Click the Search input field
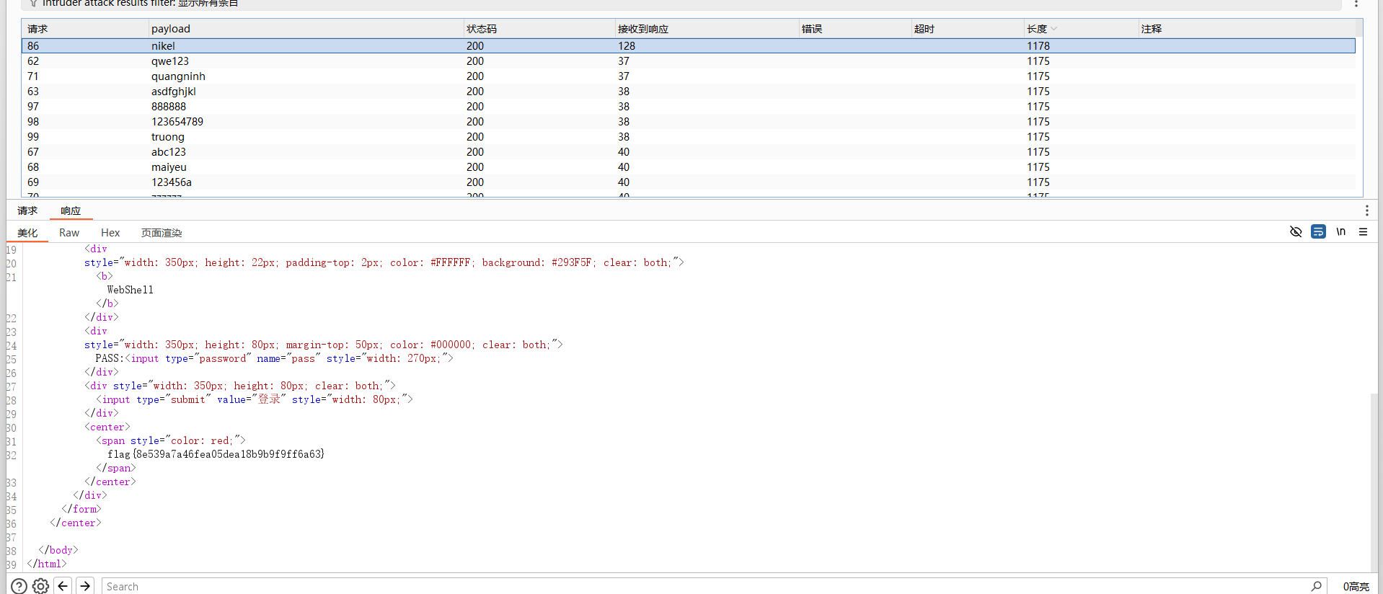 705,586
